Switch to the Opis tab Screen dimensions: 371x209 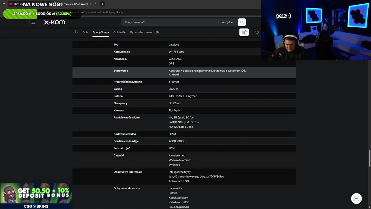[85, 32]
